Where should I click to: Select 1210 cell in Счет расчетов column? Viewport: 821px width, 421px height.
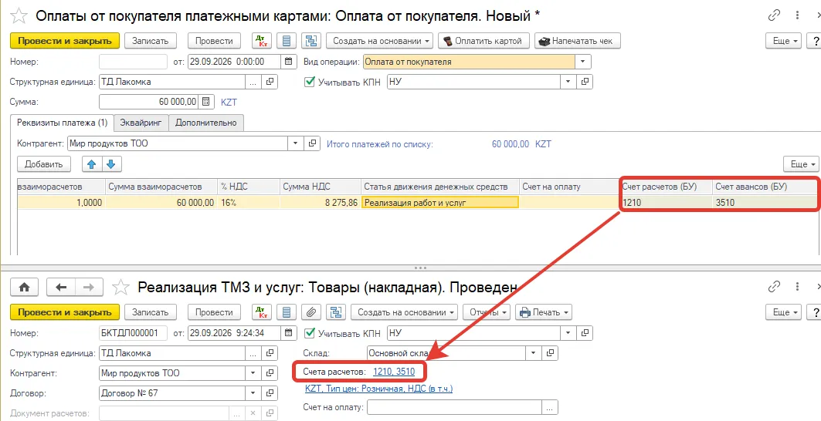pyautogui.click(x=666, y=202)
